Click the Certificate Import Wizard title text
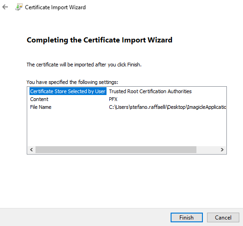The image size is (243, 226). click(55, 7)
